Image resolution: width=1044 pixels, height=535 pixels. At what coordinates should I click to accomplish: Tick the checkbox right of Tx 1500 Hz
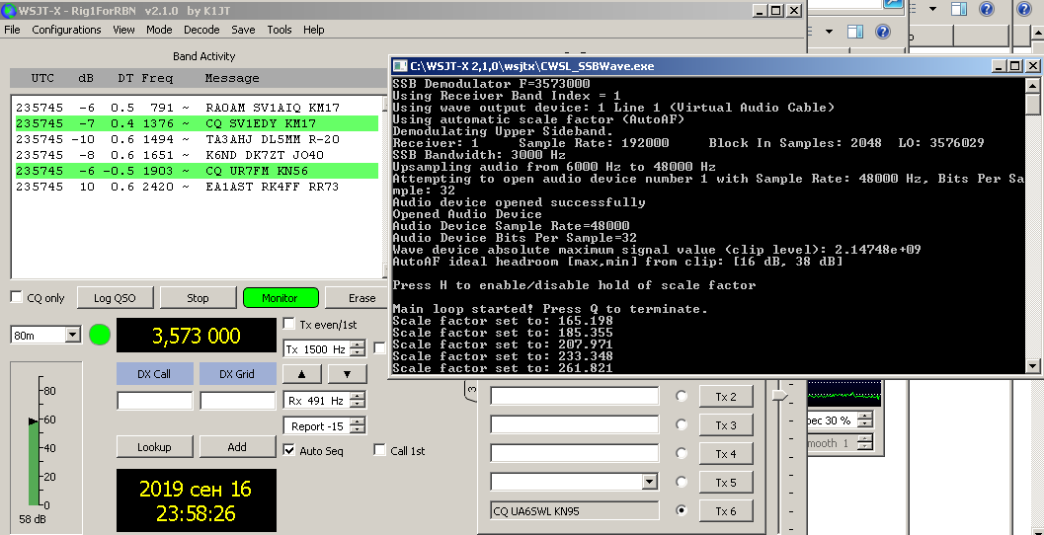pyautogui.click(x=379, y=348)
